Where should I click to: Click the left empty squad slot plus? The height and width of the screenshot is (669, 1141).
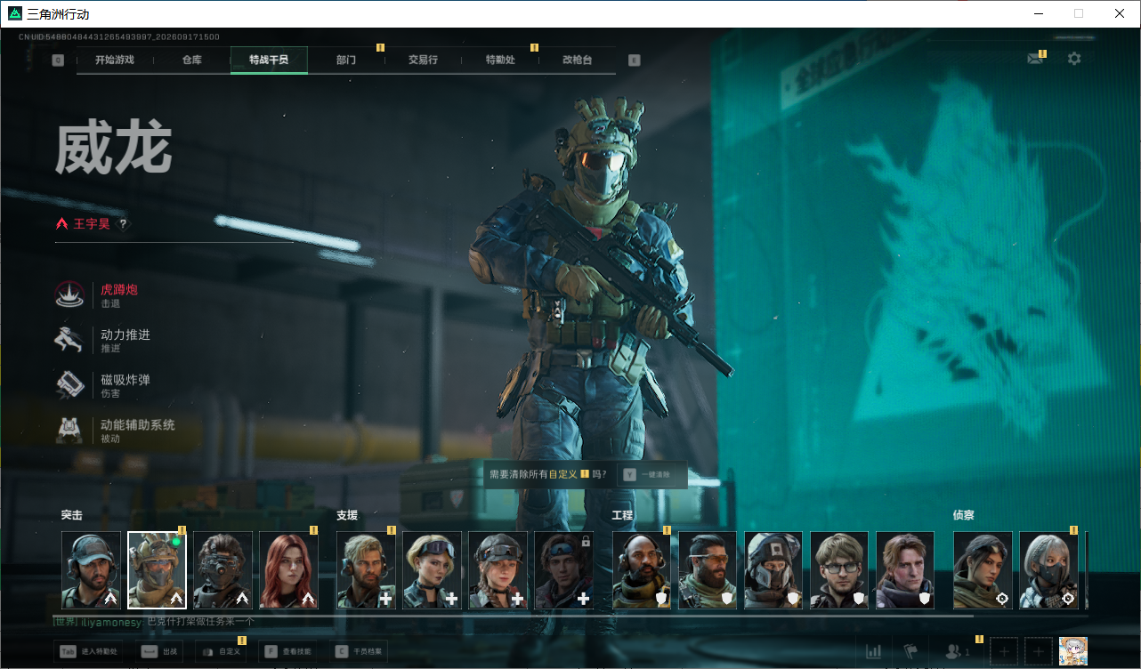coord(1004,652)
